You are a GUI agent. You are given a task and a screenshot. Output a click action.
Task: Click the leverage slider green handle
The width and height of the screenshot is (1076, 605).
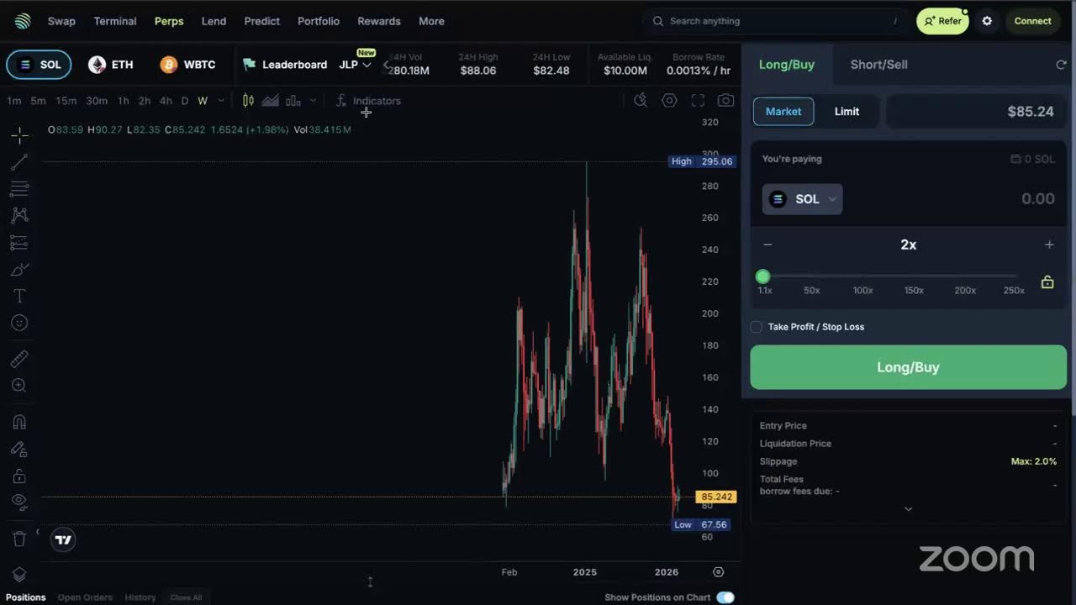[762, 276]
